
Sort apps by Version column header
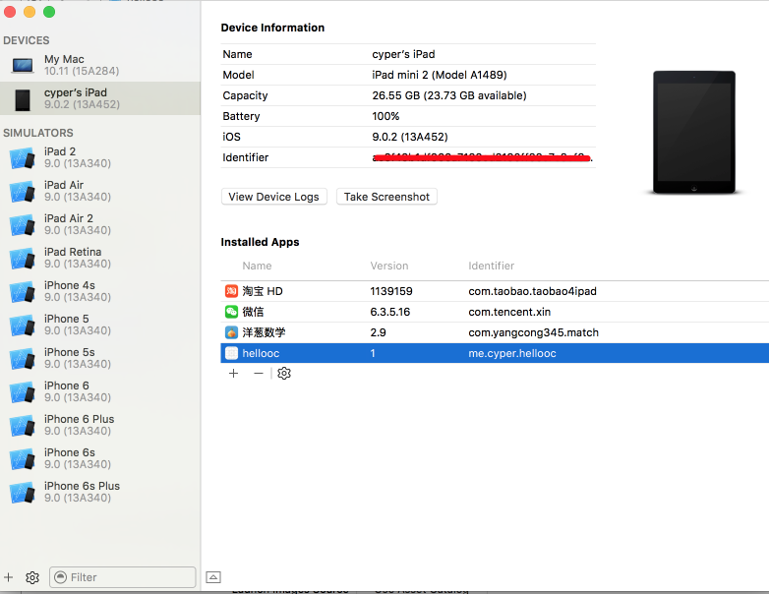[x=388, y=266]
